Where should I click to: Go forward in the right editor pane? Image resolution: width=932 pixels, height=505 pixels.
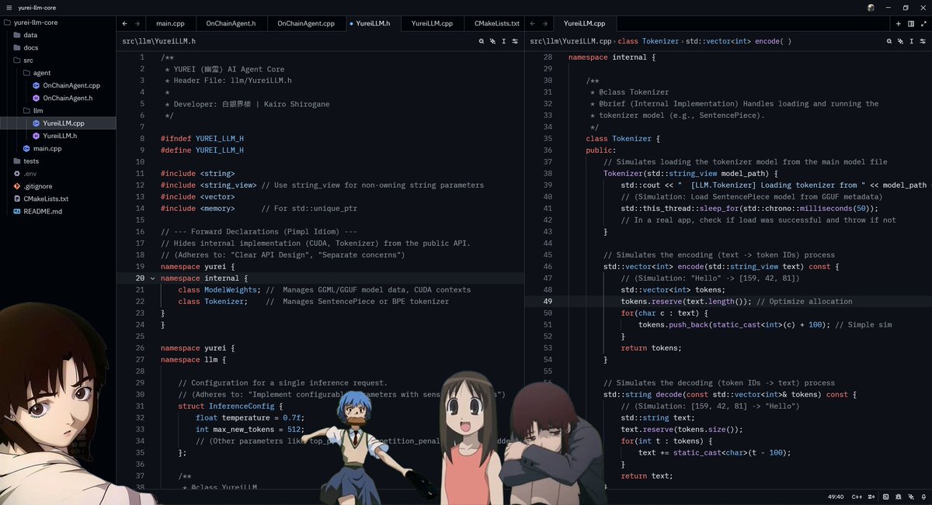[544, 24]
